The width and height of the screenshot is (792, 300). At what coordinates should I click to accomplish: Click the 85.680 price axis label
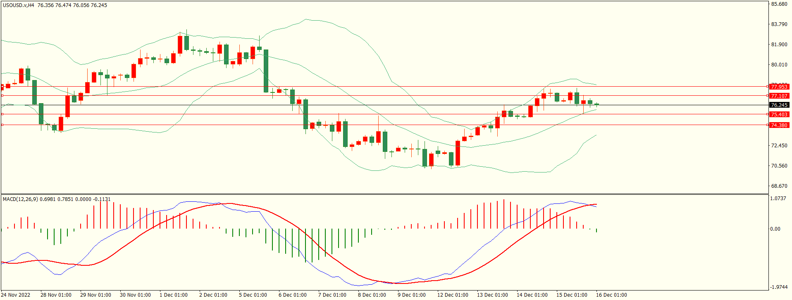pyautogui.click(x=779, y=4)
